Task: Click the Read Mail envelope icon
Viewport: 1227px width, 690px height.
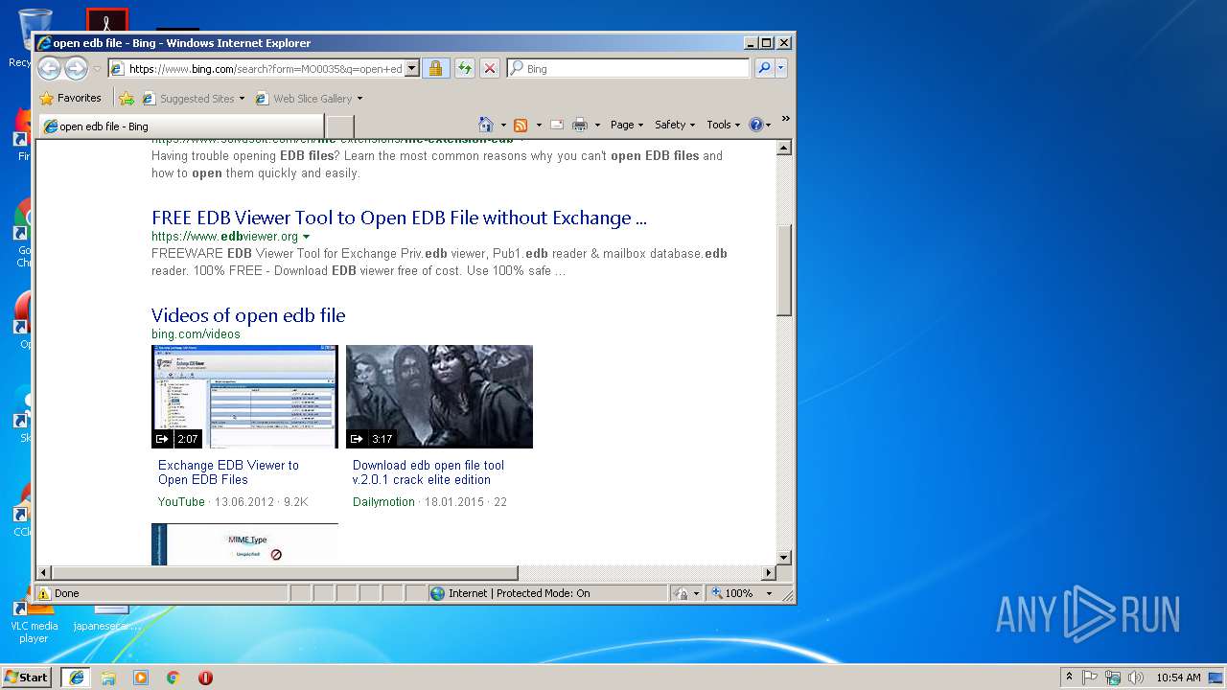Action: click(x=556, y=125)
